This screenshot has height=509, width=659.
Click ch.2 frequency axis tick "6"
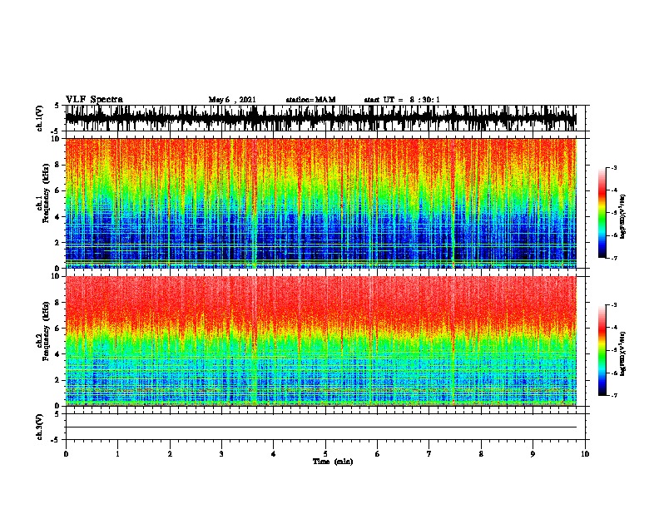(58, 328)
